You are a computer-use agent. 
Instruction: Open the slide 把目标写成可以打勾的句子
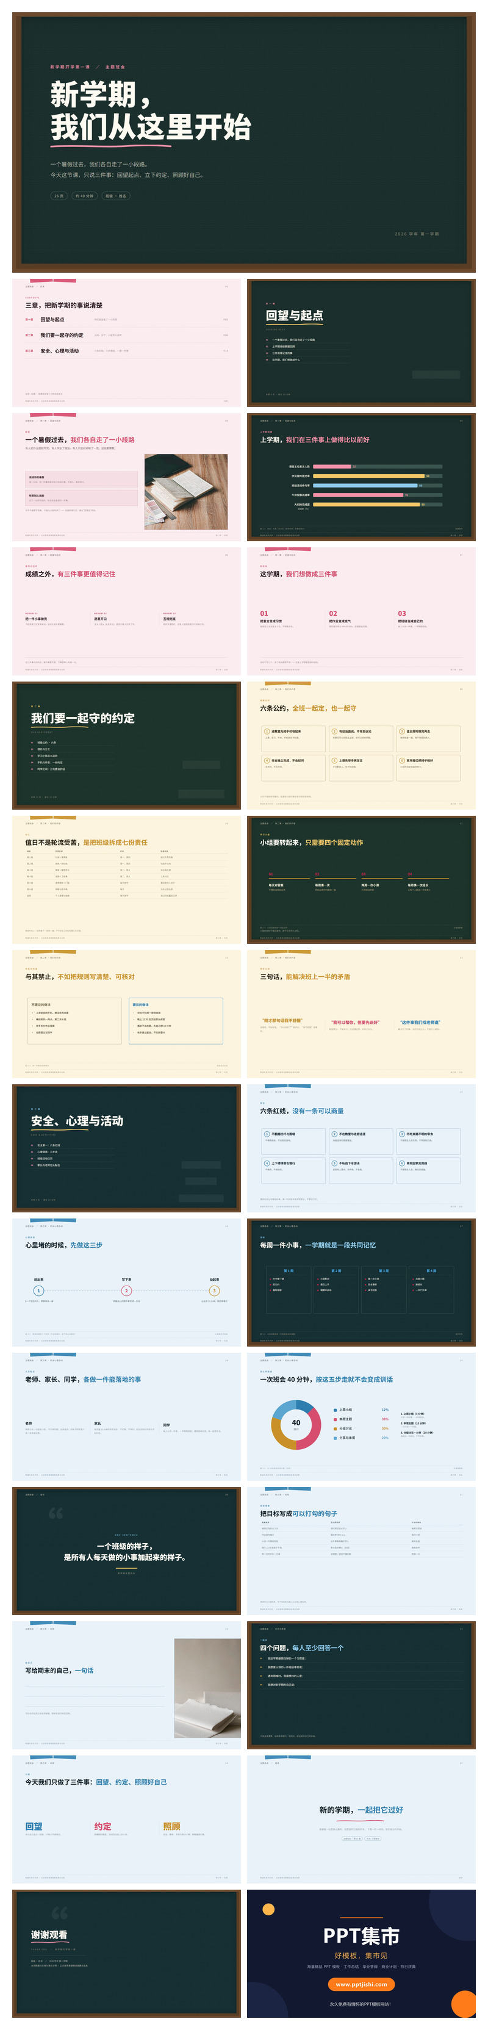361,1552
